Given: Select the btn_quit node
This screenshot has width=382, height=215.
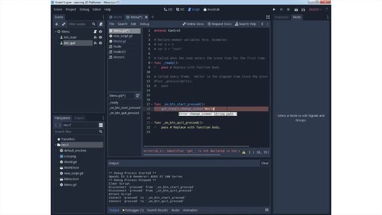Looking at the screenshot, I should click(70, 43).
